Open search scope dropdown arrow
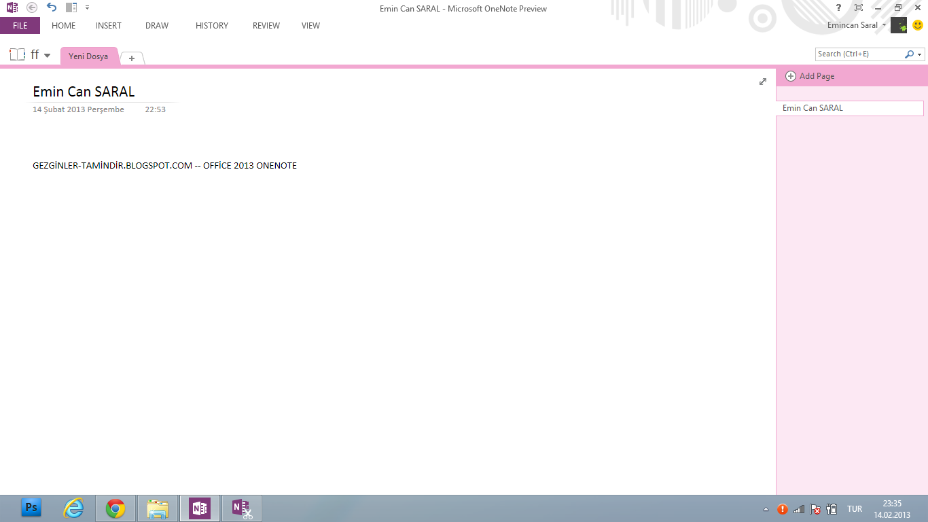 (920, 54)
